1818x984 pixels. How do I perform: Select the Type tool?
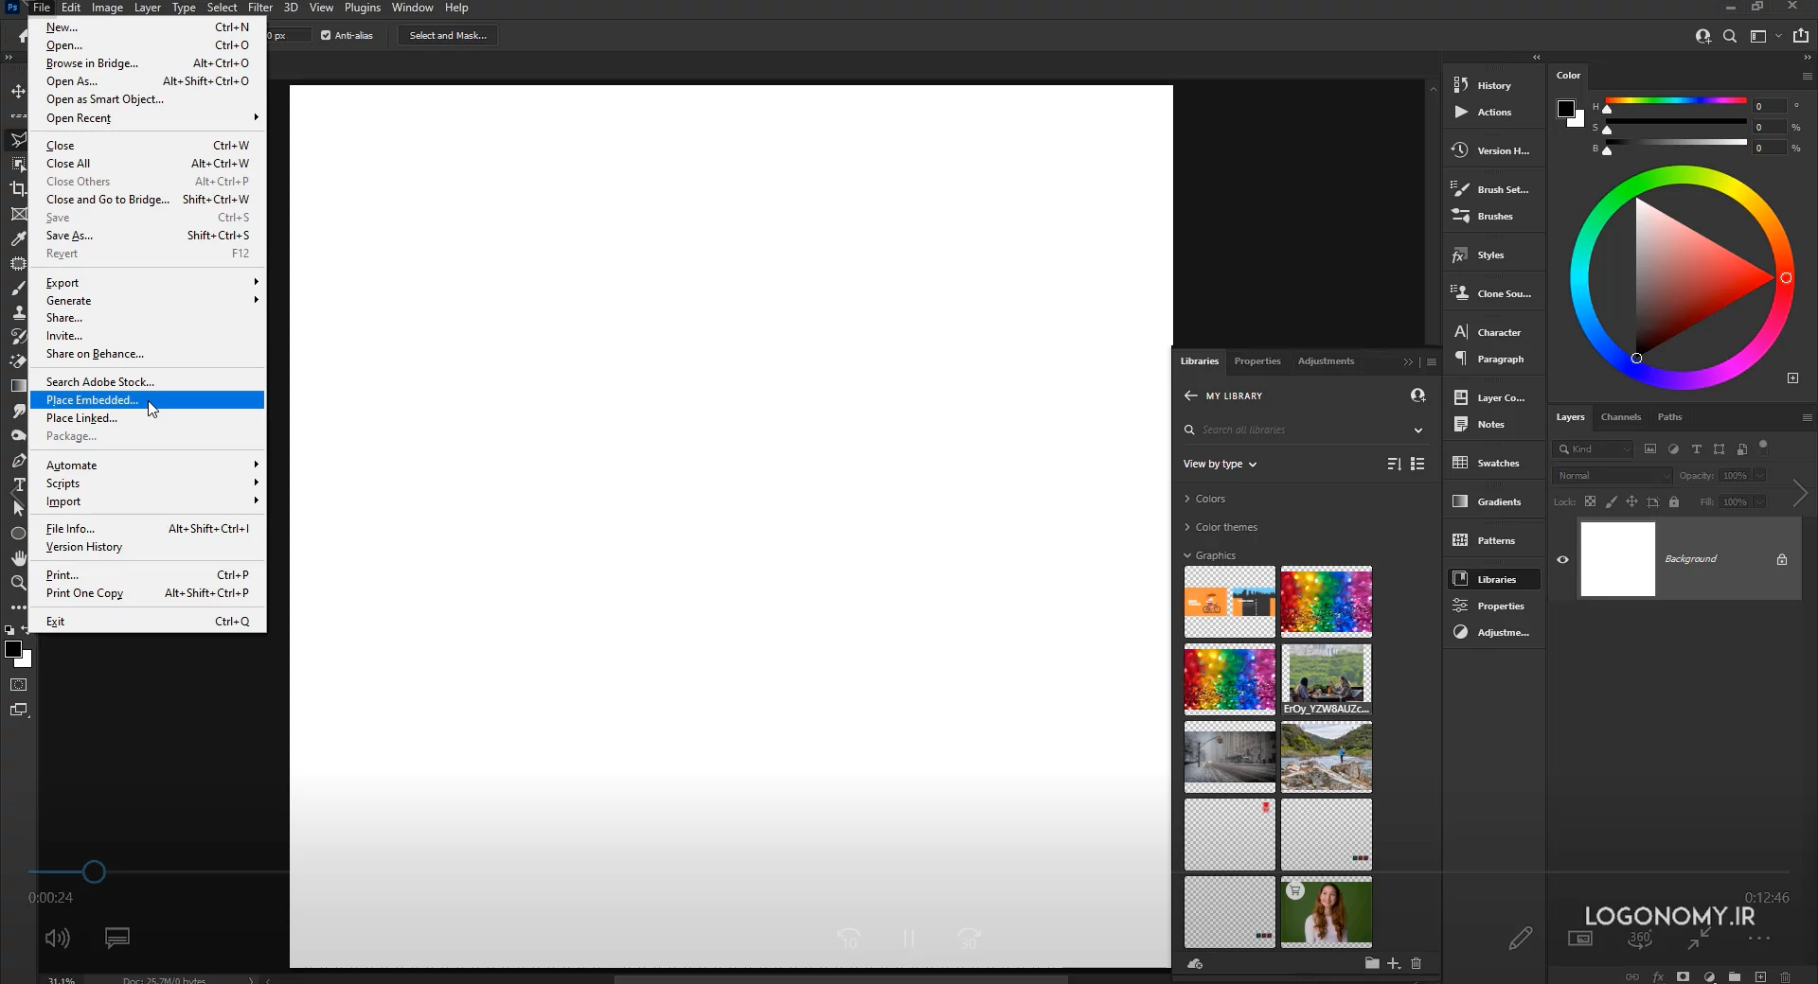[x=18, y=484]
